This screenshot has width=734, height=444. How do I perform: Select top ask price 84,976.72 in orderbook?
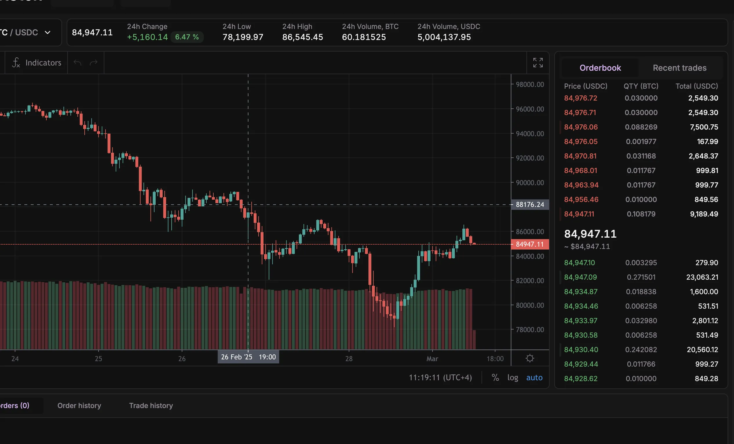tap(580, 98)
